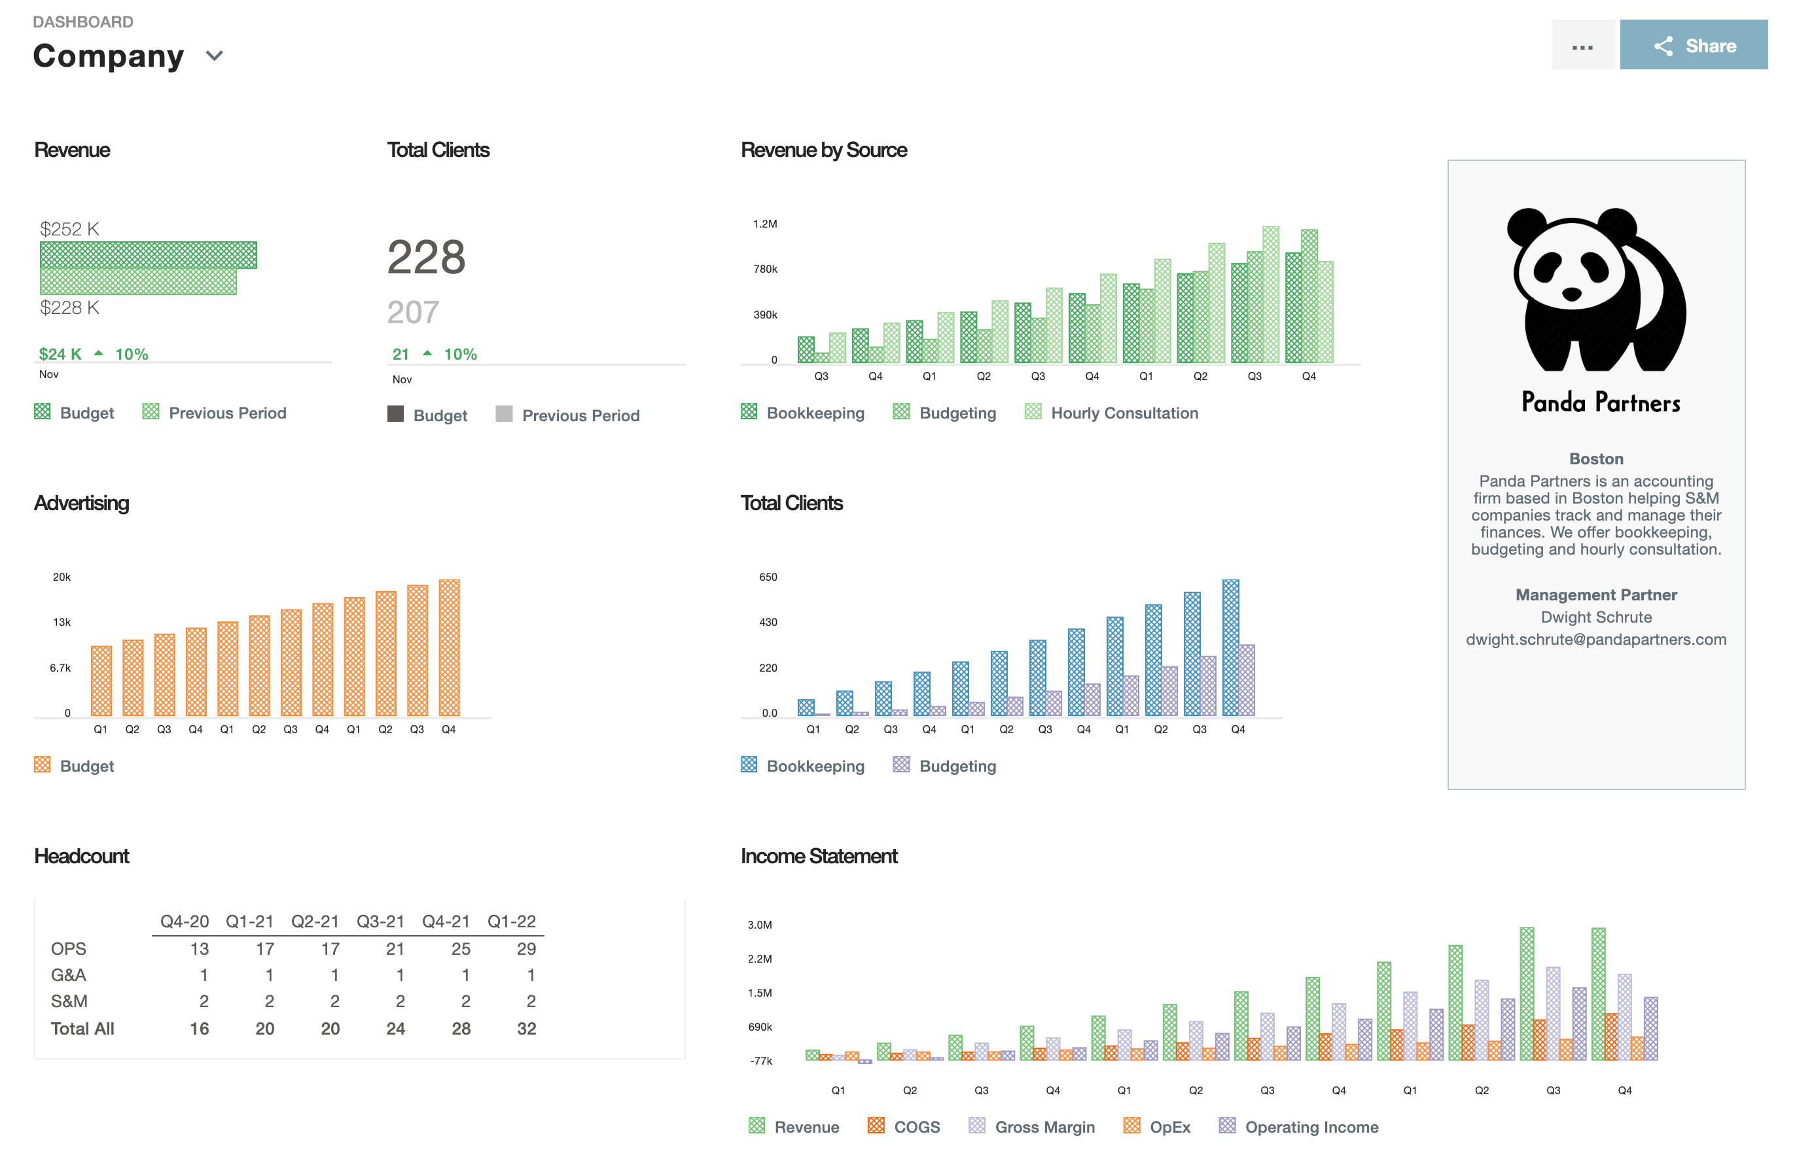The width and height of the screenshot is (1797, 1168).
Task: Click the purple Budgeting legend icon
Action: click(900, 764)
